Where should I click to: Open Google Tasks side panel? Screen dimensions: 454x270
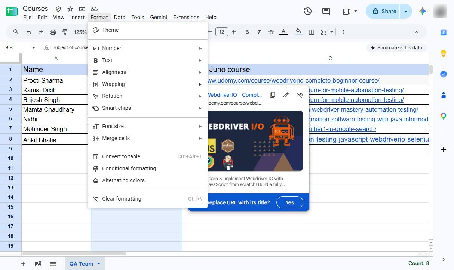coord(444,74)
